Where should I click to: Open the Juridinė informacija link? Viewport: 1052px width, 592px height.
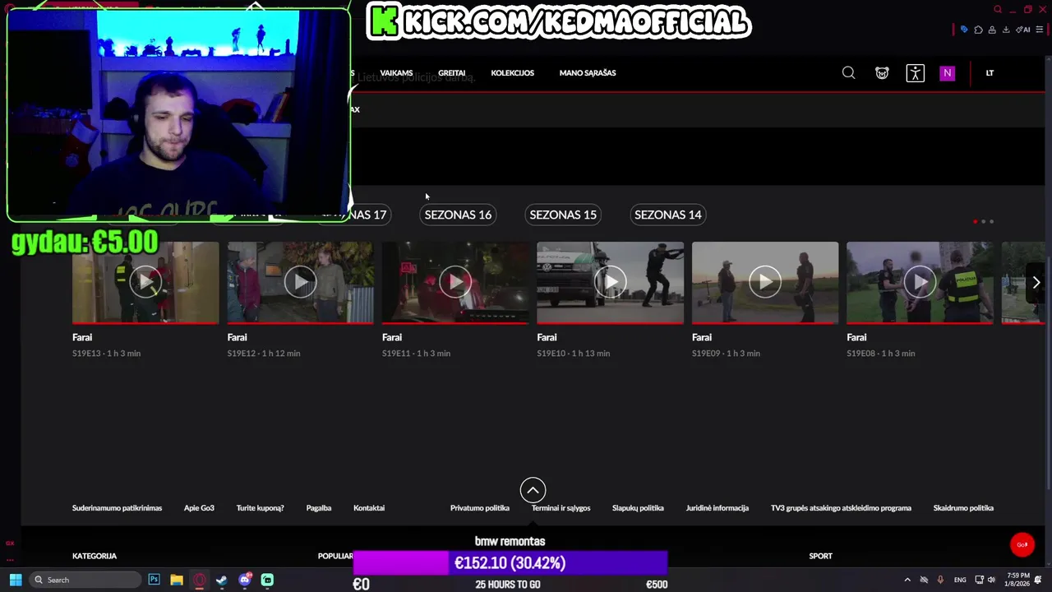coord(717,508)
